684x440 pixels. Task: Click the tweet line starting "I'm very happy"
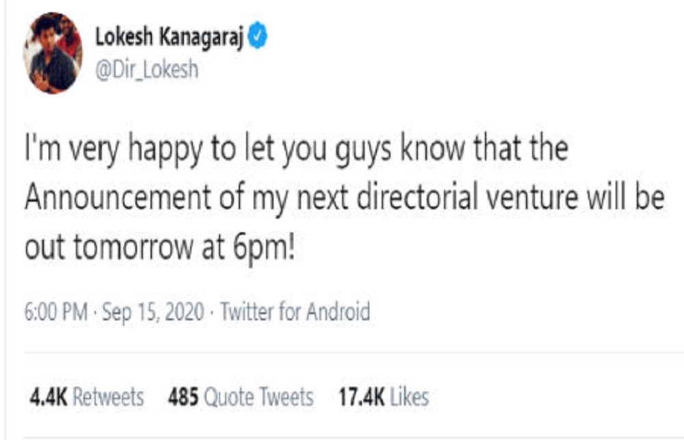point(295,150)
